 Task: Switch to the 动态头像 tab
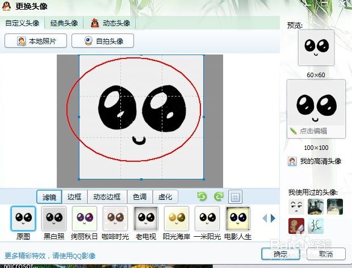click(110, 23)
